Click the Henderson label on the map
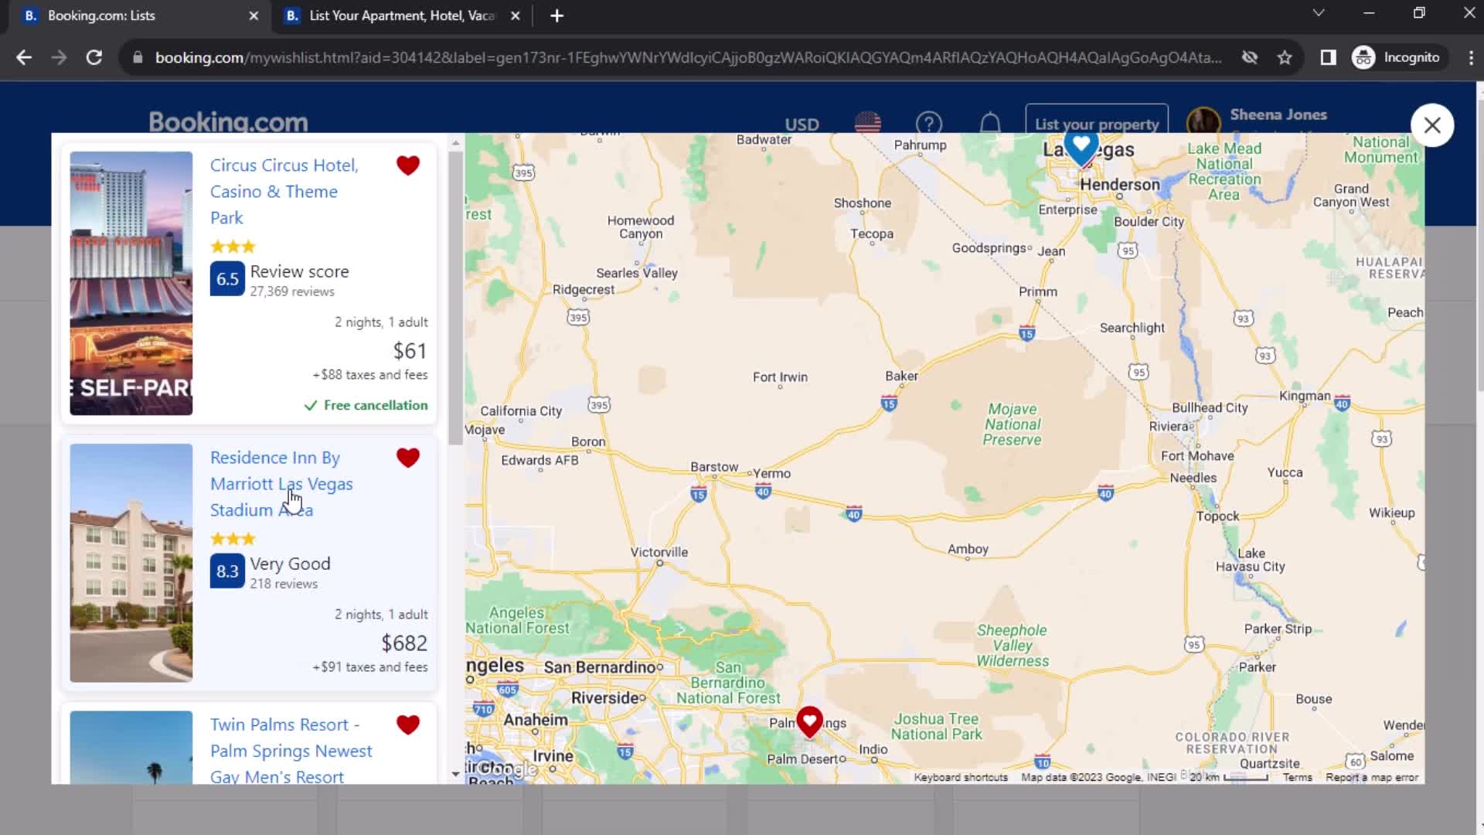The image size is (1484, 835). coord(1119,185)
